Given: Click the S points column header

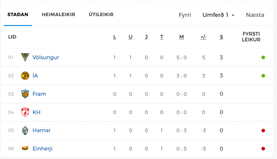Looking at the screenshot, I should [221, 37].
